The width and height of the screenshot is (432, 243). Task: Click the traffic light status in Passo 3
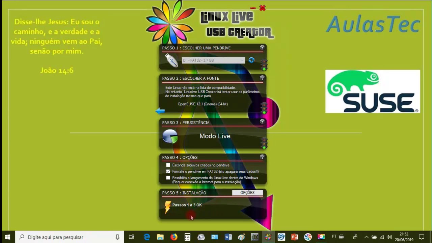[x=264, y=143]
